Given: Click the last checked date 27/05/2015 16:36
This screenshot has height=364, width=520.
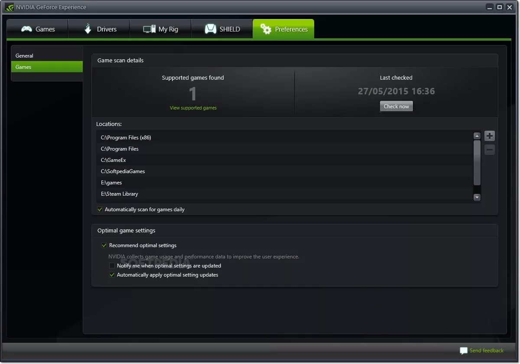Looking at the screenshot, I should pos(396,91).
